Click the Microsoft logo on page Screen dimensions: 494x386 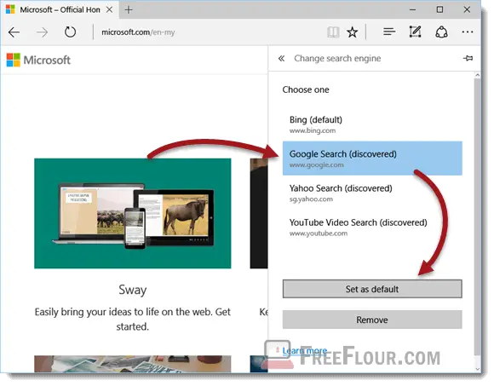coord(38,60)
